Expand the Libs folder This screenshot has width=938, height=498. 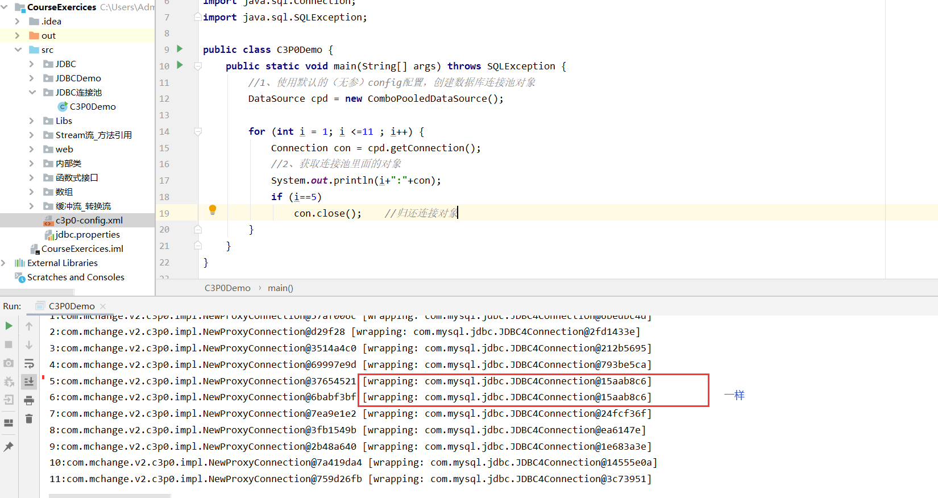[31, 121]
